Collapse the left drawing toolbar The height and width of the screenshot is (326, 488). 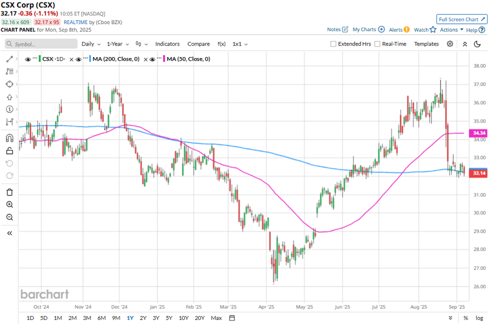[x=9, y=233]
